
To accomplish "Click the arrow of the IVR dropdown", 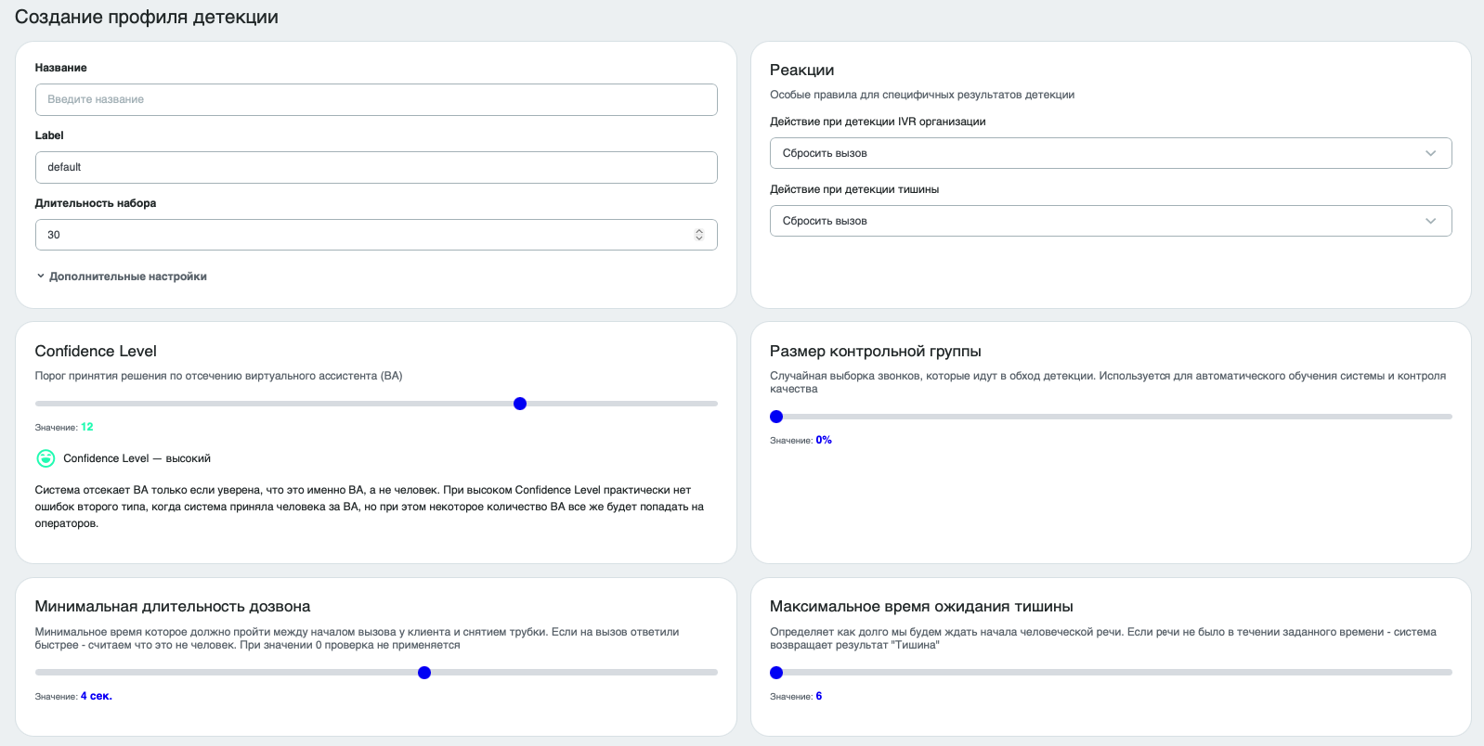I will click(1431, 153).
